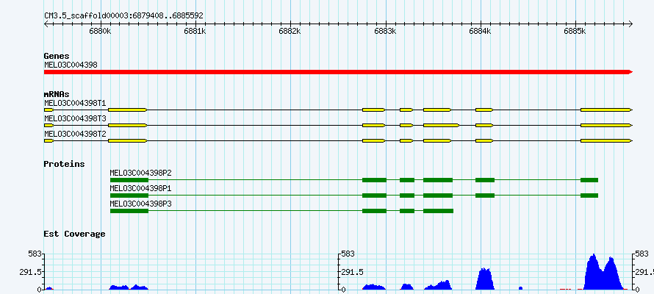Select the Est Coverage track heading
654x294 pixels.
tap(75, 234)
